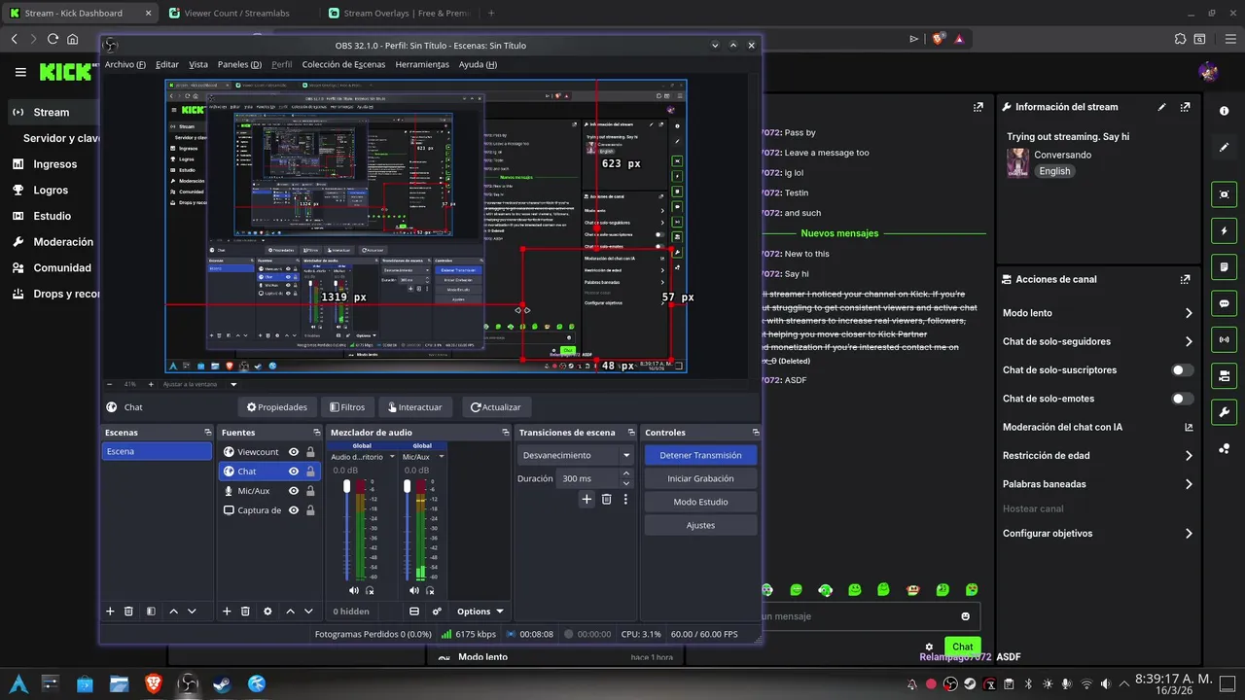Move the scene up in Escenas panel
Image resolution: width=1245 pixels, height=700 pixels.
click(173, 612)
